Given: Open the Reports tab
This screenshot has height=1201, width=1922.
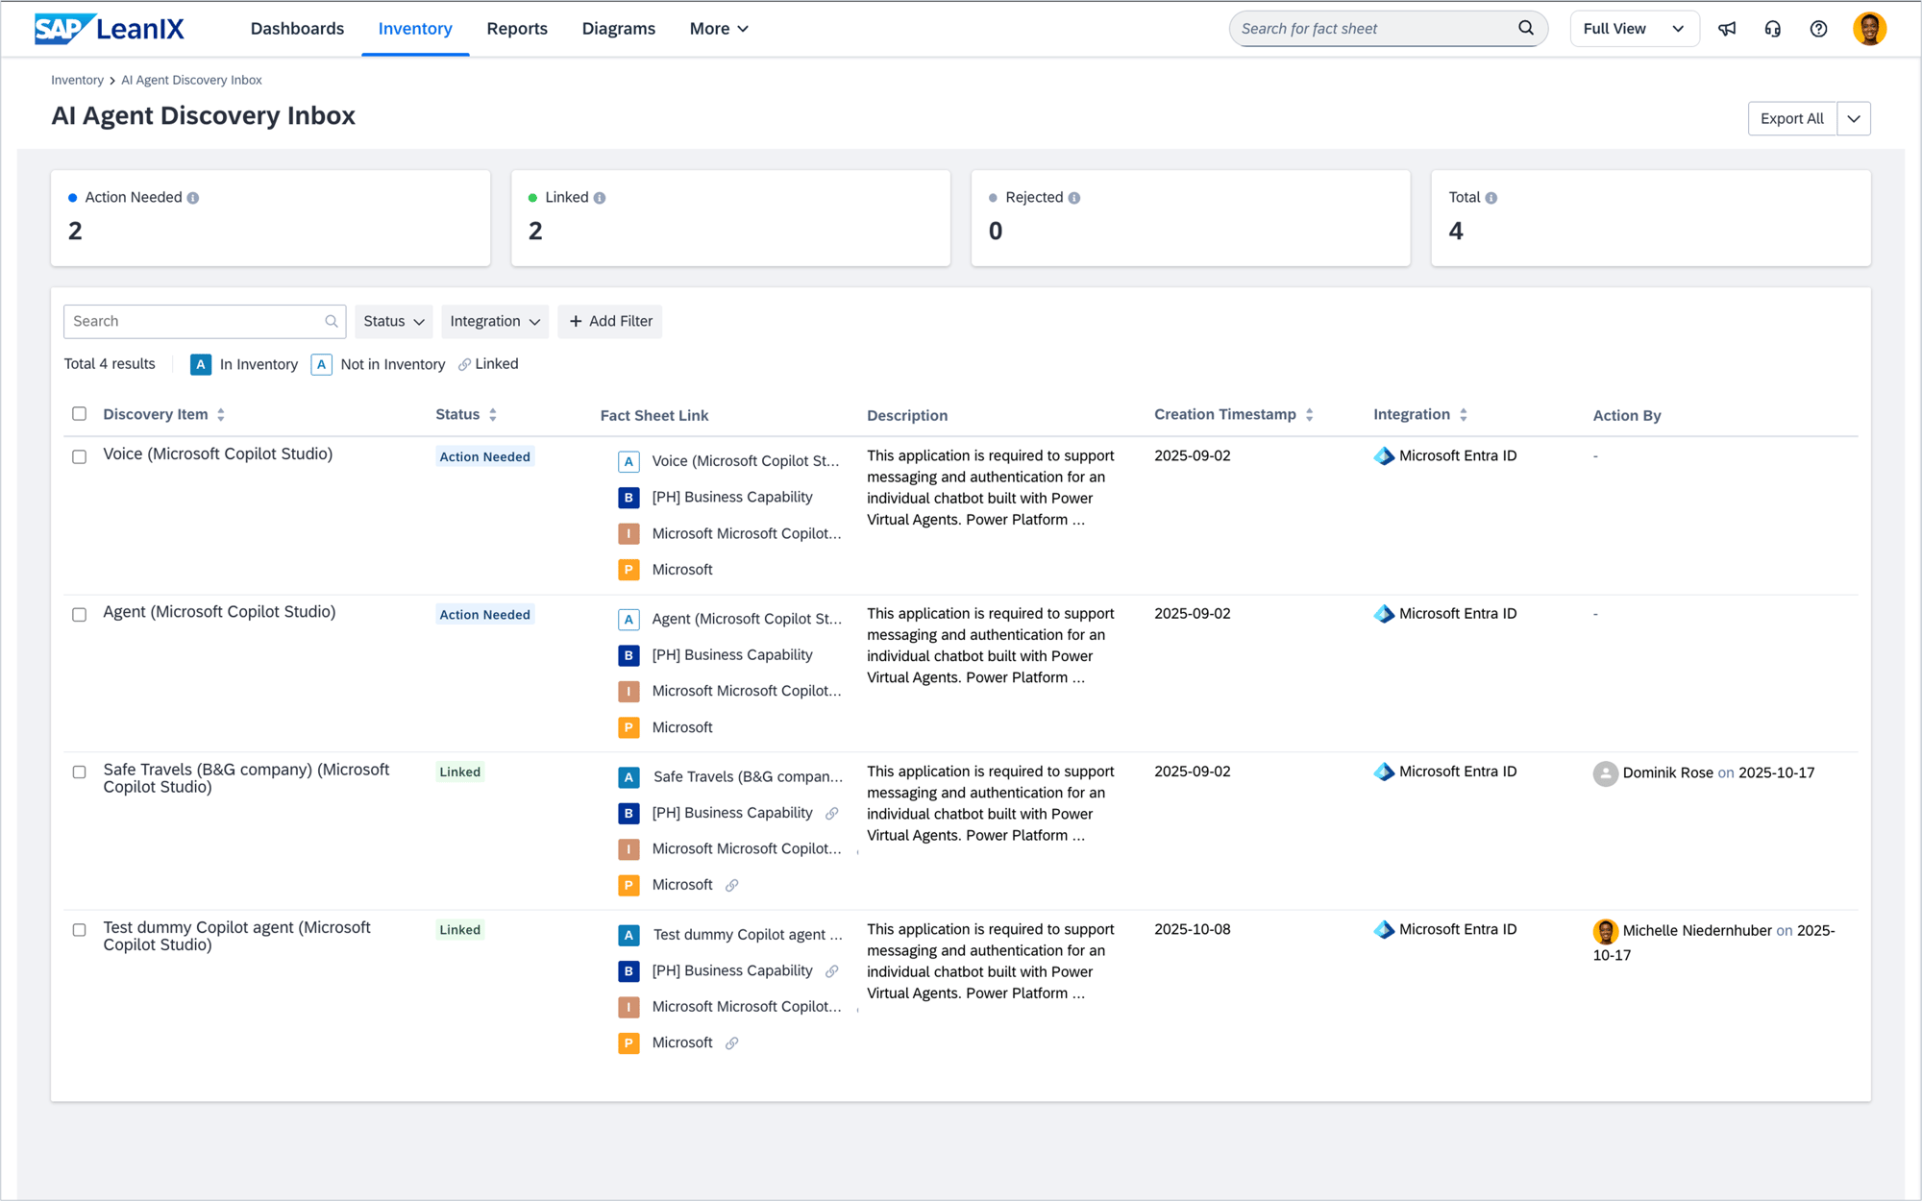Looking at the screenshot, I should 517,29.
